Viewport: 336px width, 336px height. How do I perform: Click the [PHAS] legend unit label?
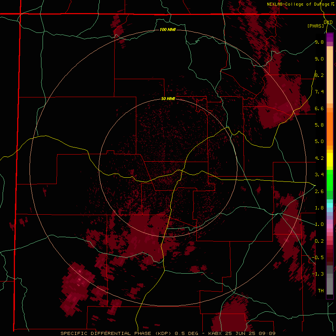tap(315, 26)
